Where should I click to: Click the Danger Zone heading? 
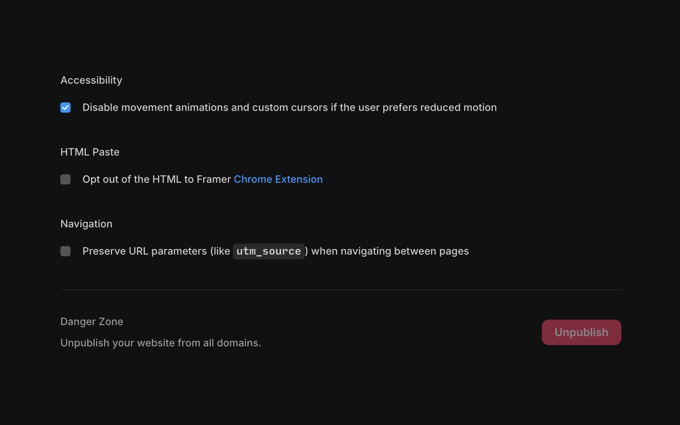92,322
